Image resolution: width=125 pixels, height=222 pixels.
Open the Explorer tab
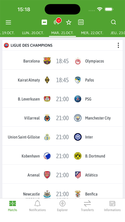tap(62, 206)
